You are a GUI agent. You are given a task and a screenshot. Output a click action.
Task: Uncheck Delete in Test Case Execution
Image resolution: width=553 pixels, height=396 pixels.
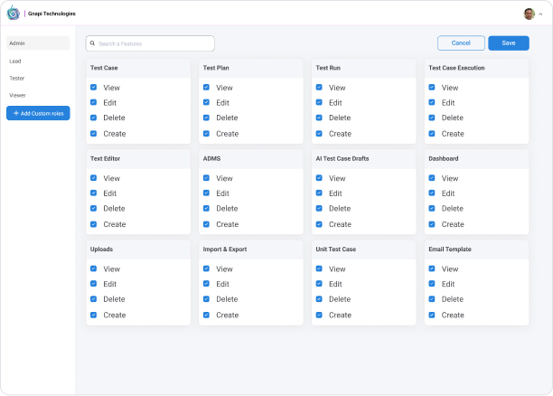click(x=432, y=118)
